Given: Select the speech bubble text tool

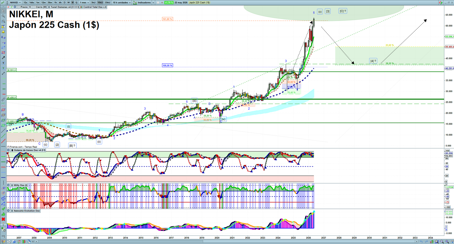Looking at the screenshot, I should point(3,68).
